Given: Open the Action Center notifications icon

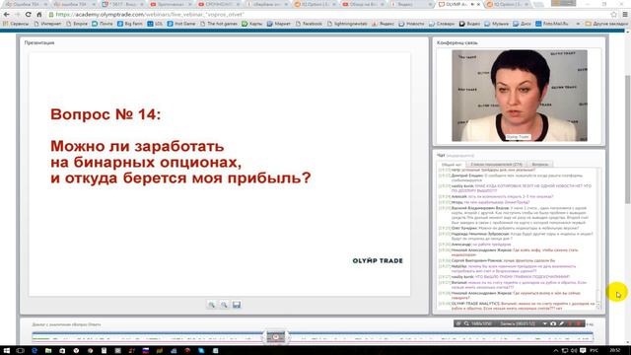Looking at the screenshot, I should [583, 351].
